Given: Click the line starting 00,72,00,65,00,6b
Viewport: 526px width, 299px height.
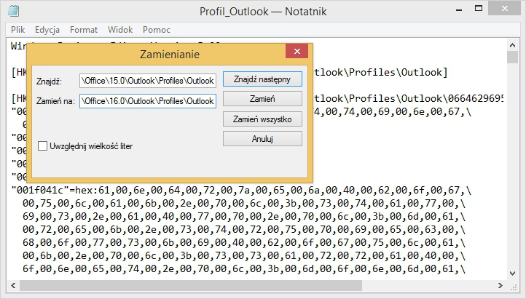Looking at the screenshot, I should pos(244,229).
